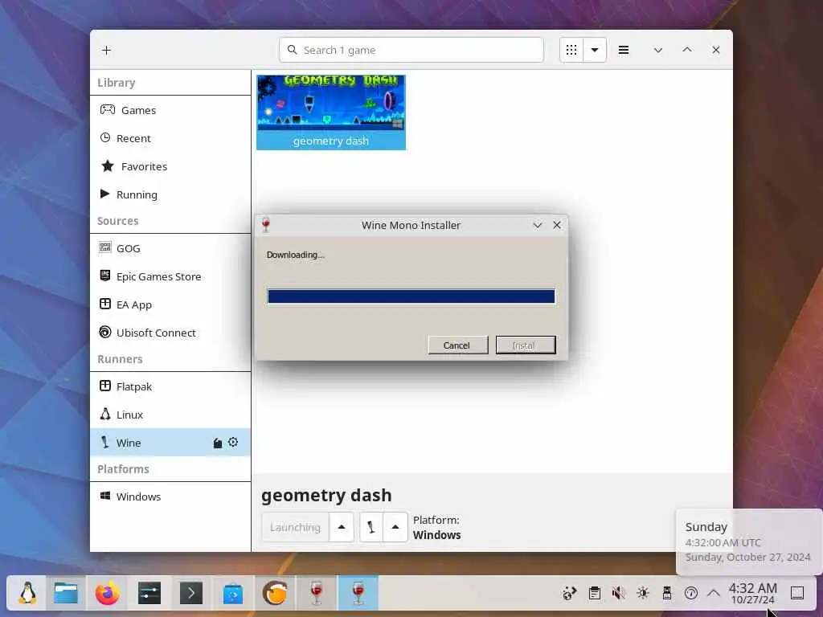Select Recent in the sidebar

point(170,138)
